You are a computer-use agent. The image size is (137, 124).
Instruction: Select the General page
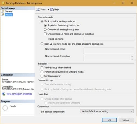click(9, 11)
